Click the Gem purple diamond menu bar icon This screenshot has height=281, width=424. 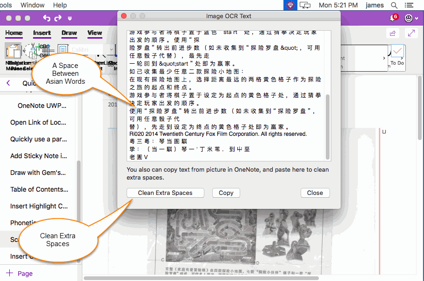290,5
